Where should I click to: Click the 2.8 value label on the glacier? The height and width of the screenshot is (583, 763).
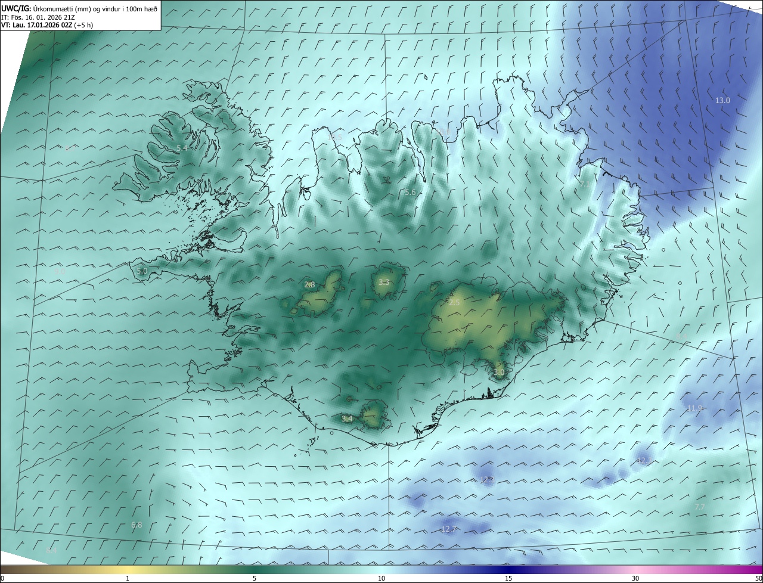pyautogui.click(x=309, y=285)
